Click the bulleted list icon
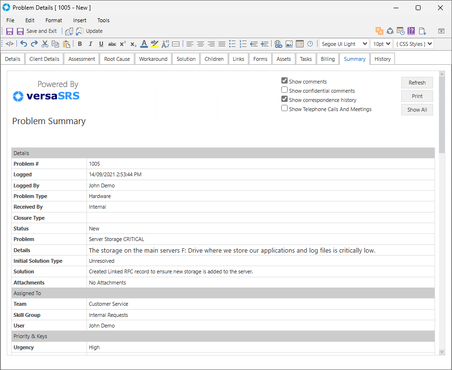The width and height of the screenshot is (452, 370). pos(232,44)
